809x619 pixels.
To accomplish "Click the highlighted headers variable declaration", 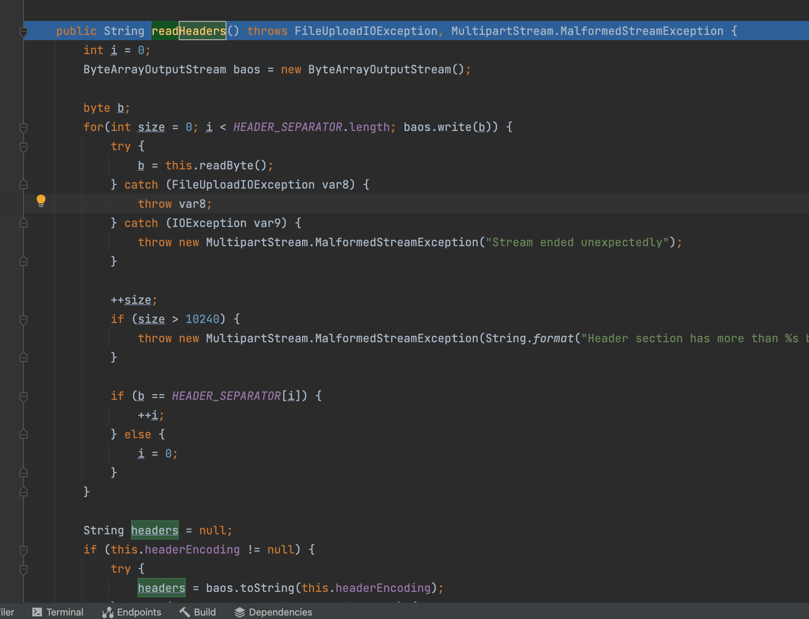I will [155, 530].
